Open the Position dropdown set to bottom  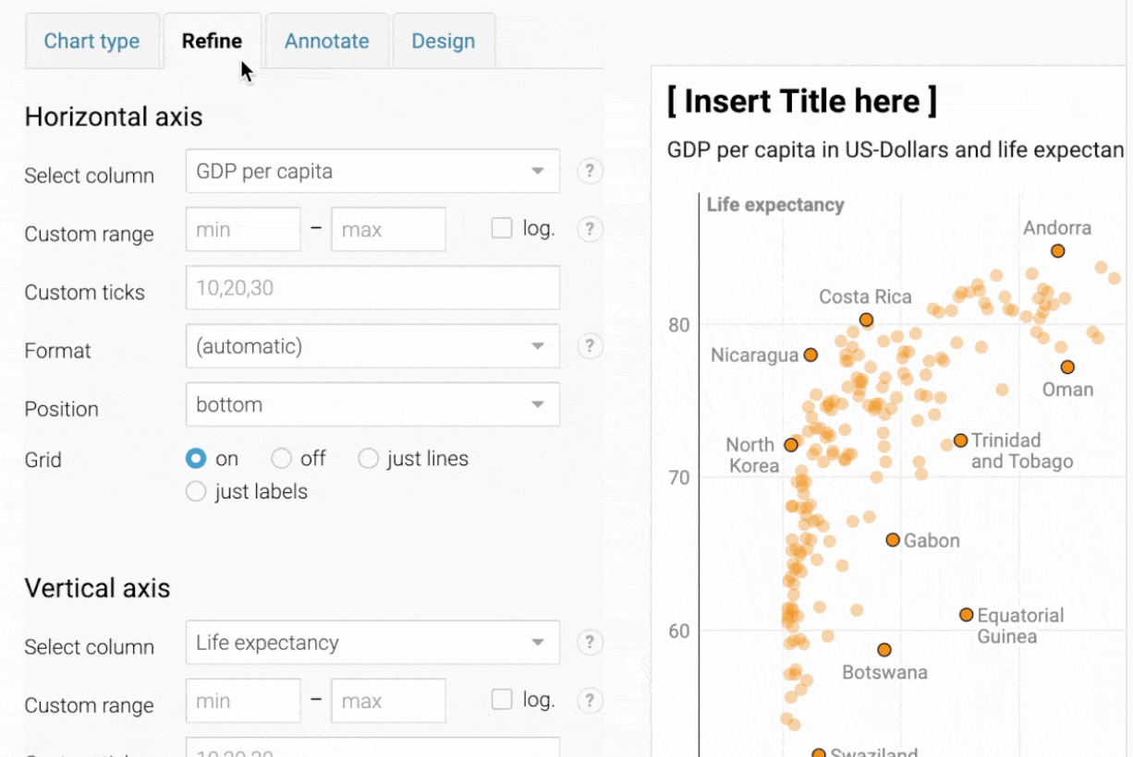coord(372,404)
